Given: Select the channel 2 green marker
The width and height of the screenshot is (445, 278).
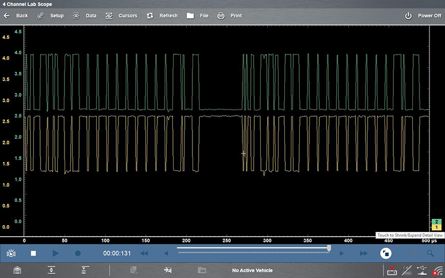Looking at the screenshot, I should (x=436, y=222).
